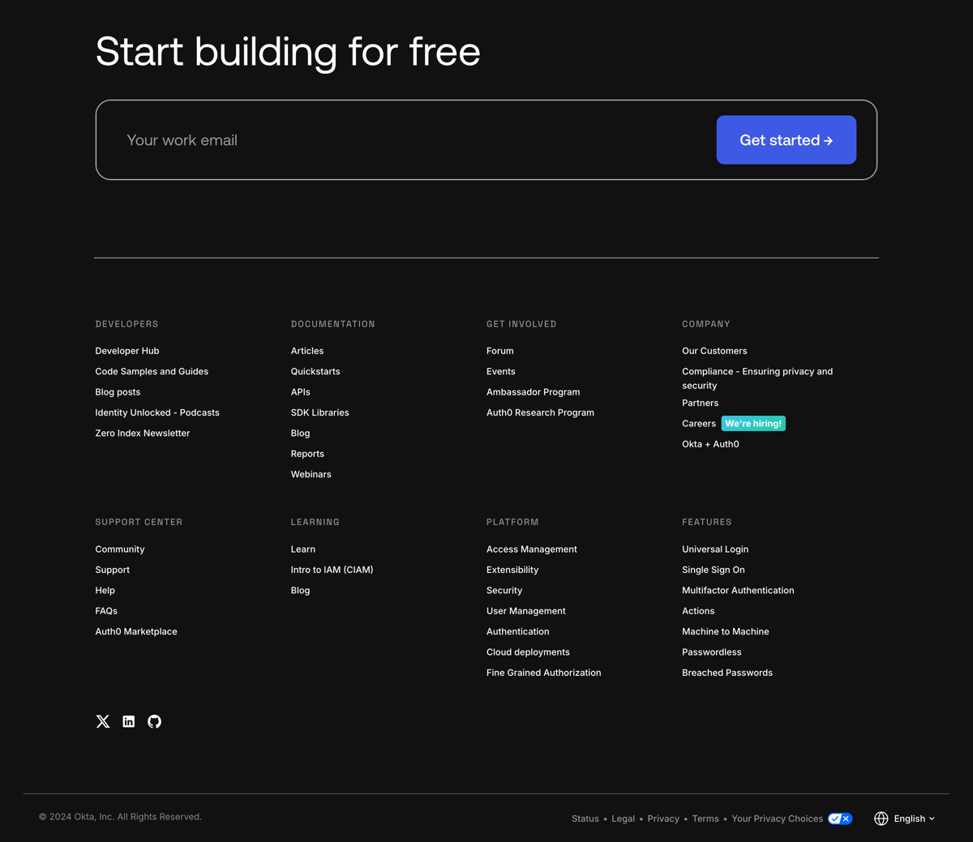This screenshot has width=973, height=842.
Task: Click the Status link in footer
Action: (585, 818)
